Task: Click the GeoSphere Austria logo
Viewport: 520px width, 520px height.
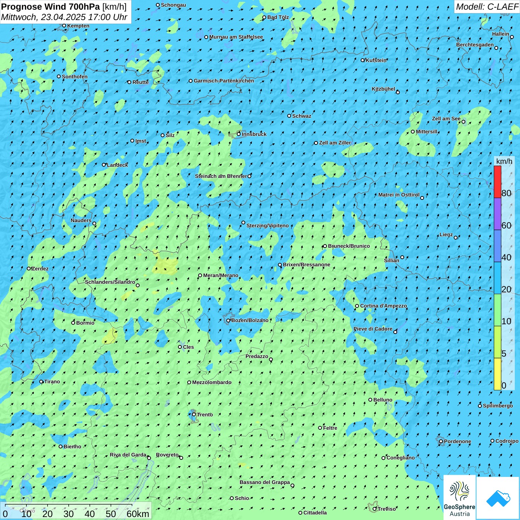Action: pos(459,497)
